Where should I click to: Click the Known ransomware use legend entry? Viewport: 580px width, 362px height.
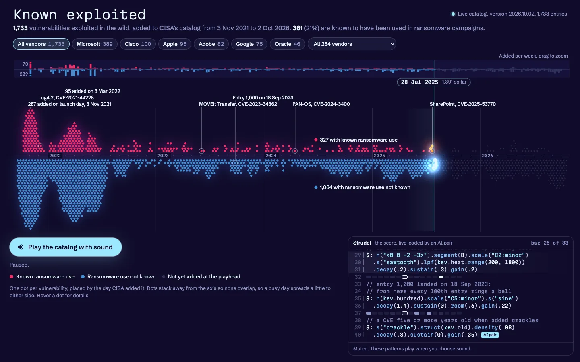click(42, 277)
